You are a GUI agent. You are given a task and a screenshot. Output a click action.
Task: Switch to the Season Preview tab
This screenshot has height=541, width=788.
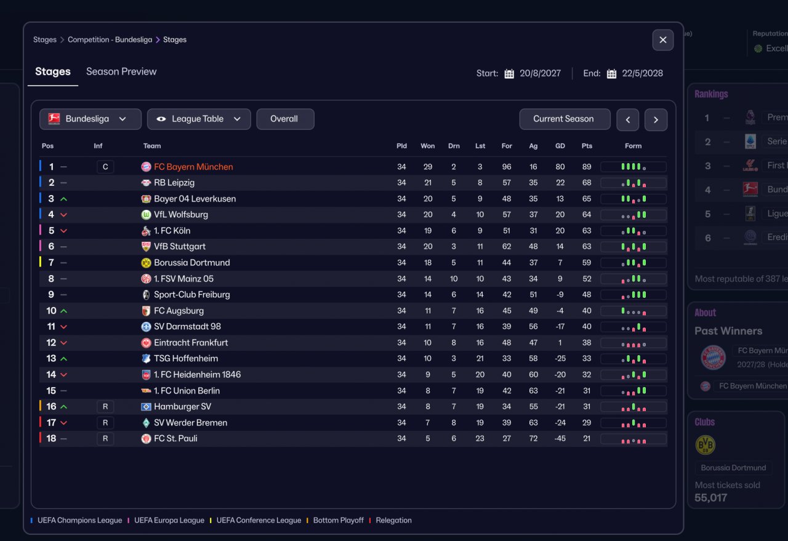pos(121,72)
